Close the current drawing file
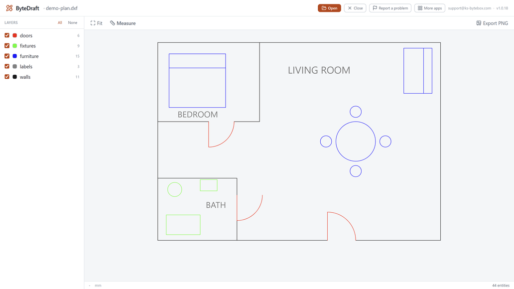The height and width of the screenshot is (289, 514). [355, 8]
